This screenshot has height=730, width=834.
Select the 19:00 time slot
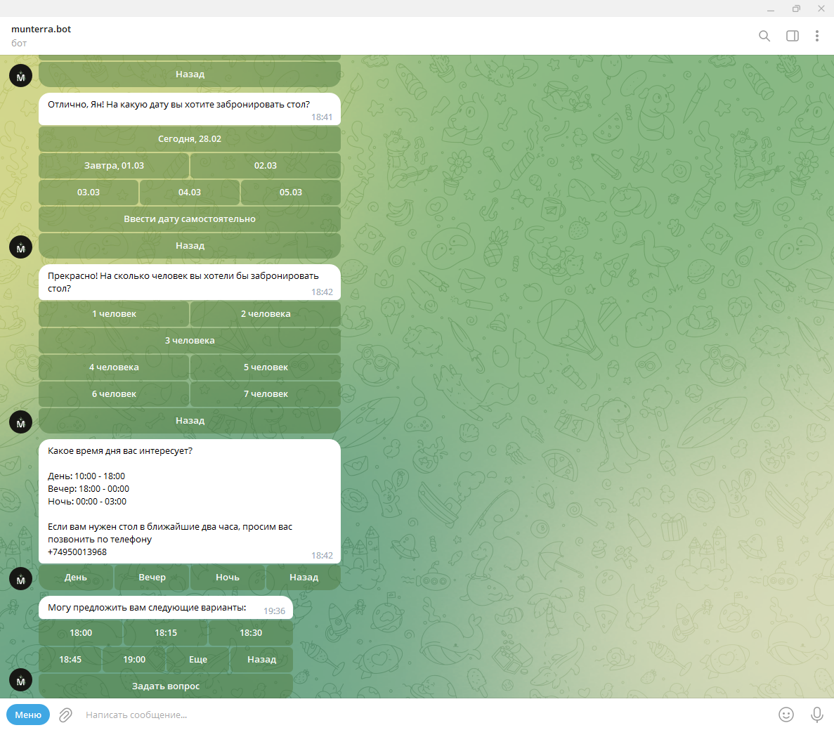tap(134, 659)
